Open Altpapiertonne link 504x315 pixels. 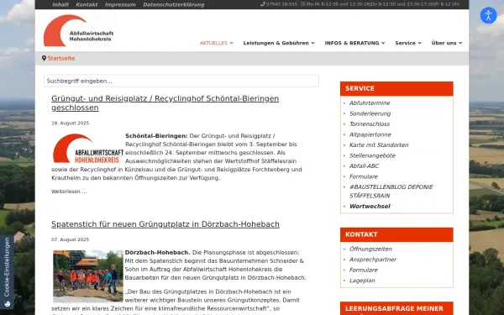(370, 134)
